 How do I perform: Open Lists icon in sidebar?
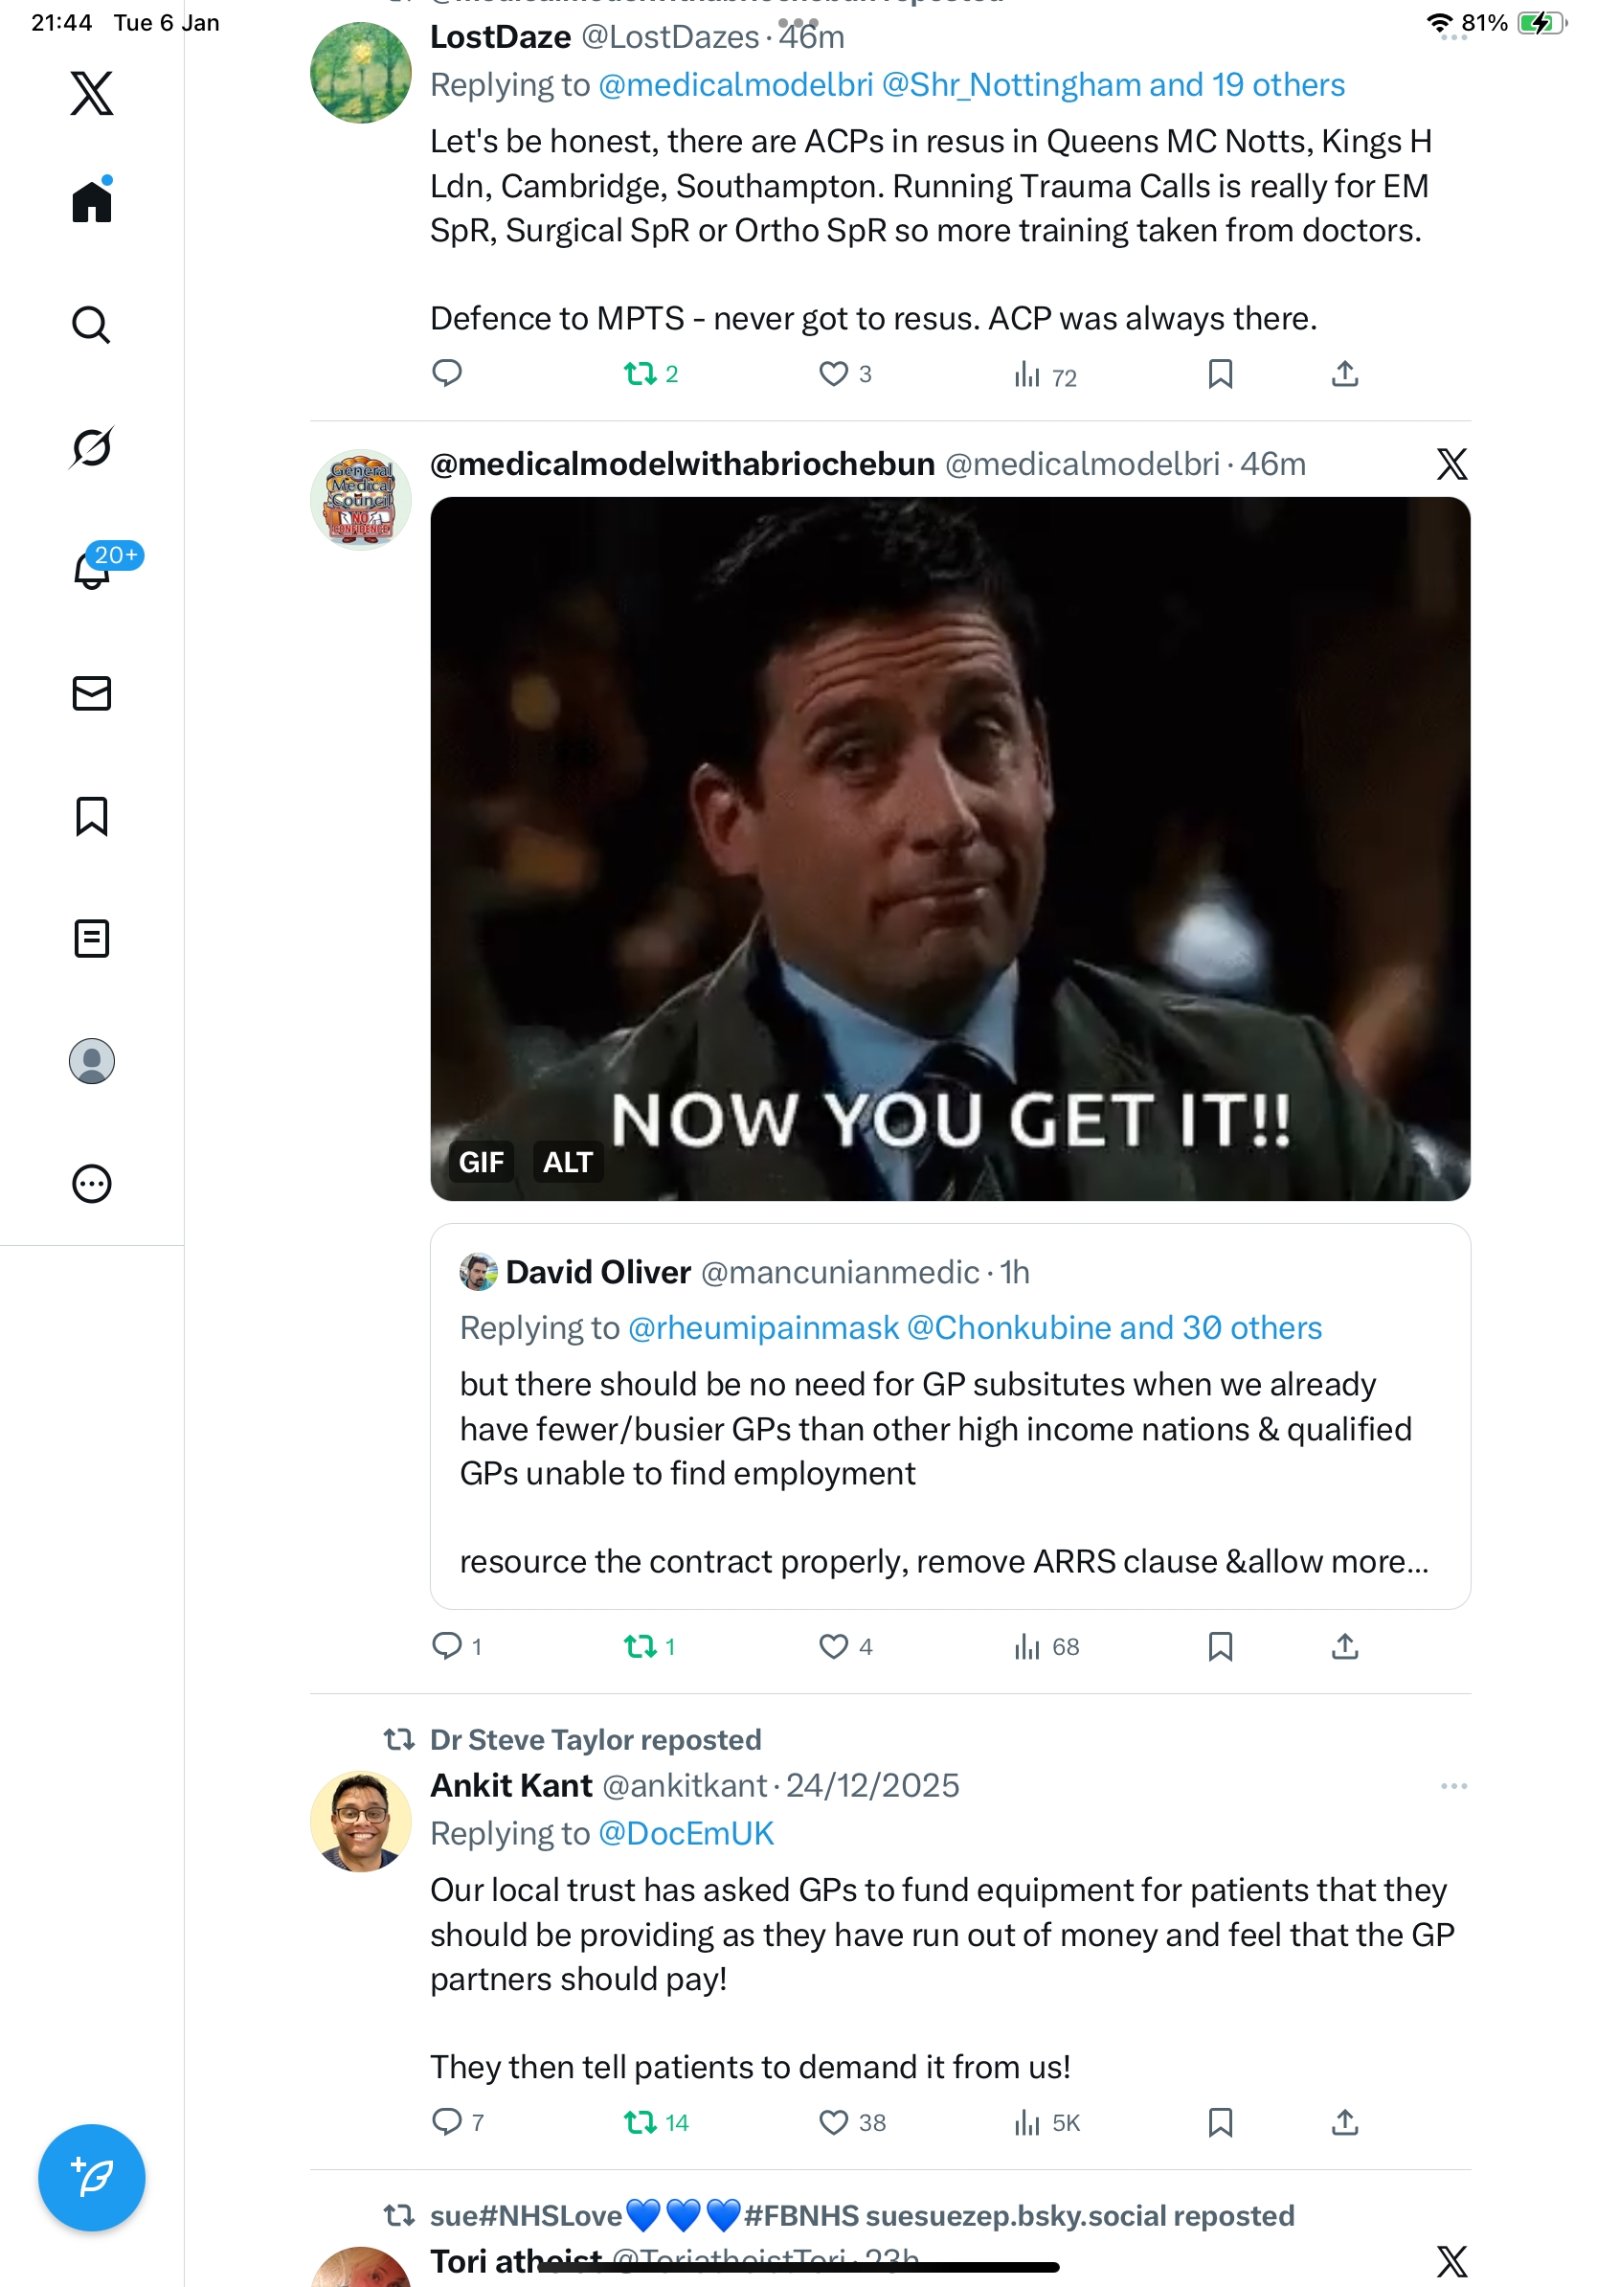(x=91, y=939)
